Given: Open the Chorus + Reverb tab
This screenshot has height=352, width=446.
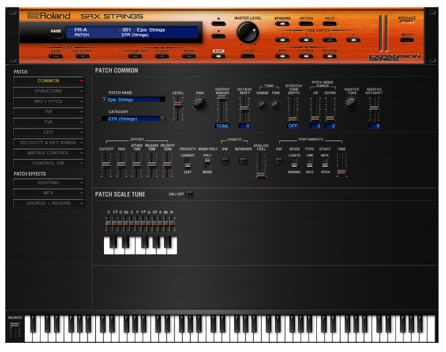Looking at the screenshot, I should pyautogui.click(x=49, y=204).
